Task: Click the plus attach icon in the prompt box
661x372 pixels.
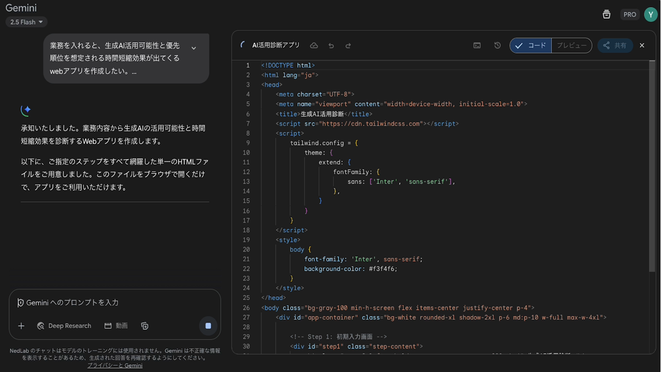Action: (21, 326)
